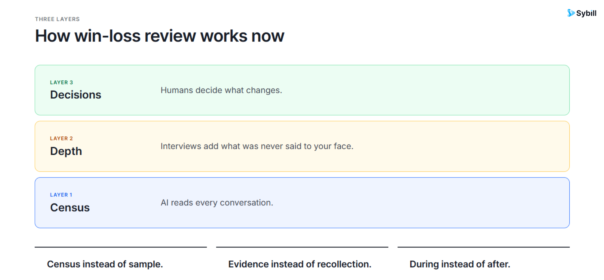604x280 pixels.
Task: Select the 'Depth' layer title
Action: tap(66, 151)
